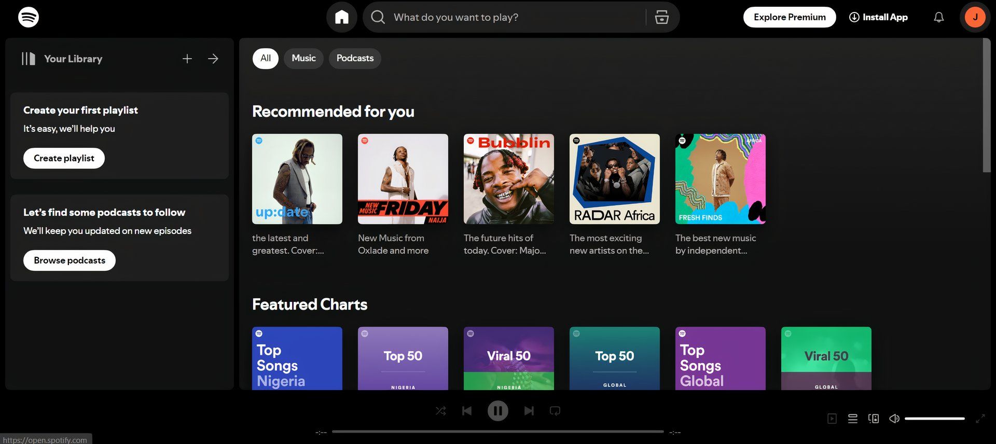Screen dimensions: 996x444
Task: Click the search magnifier icon
Action: pyautogui.click(x=378, y=17)
